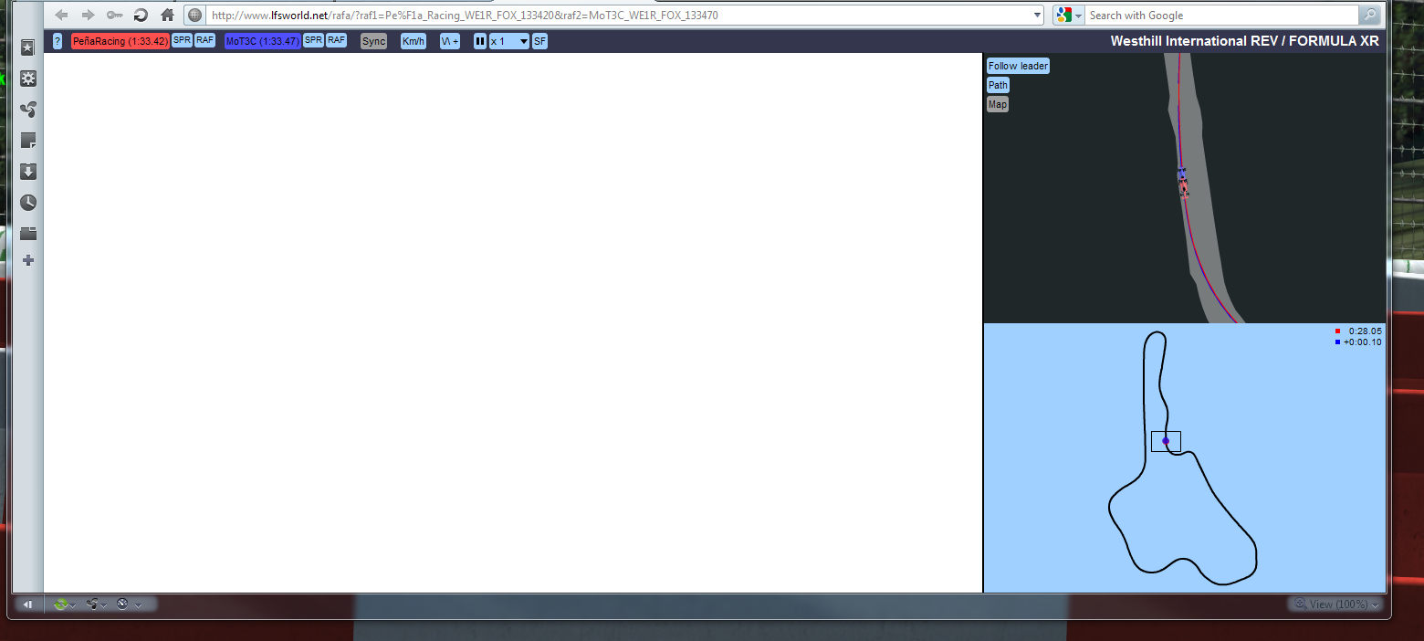
Task: Open the address history dropdown arrow
Action: click(1037, 15)
